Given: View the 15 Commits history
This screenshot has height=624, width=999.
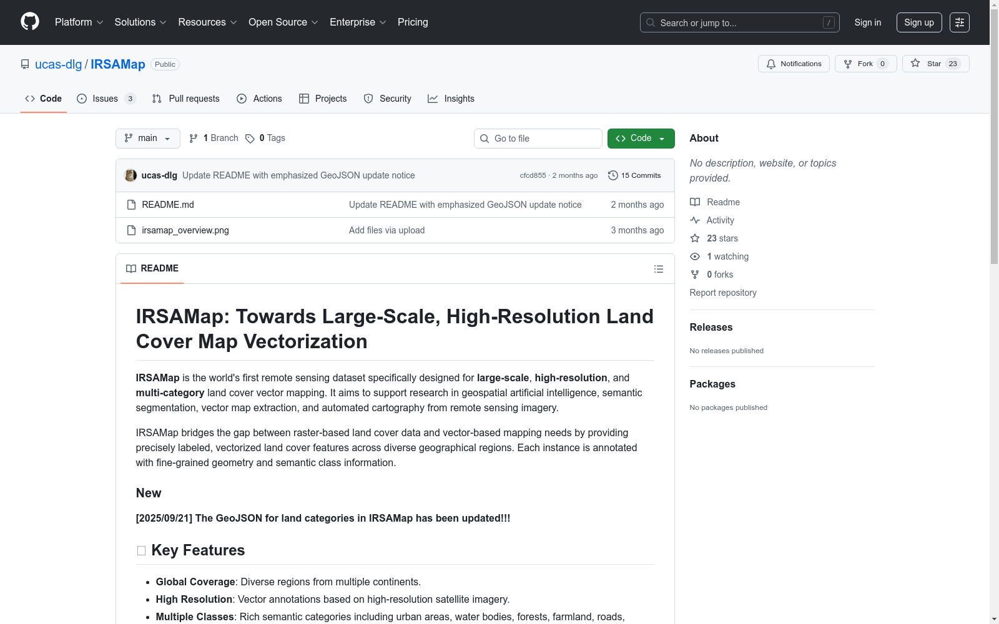Looking at the screenshot, I should coord(634,175).
